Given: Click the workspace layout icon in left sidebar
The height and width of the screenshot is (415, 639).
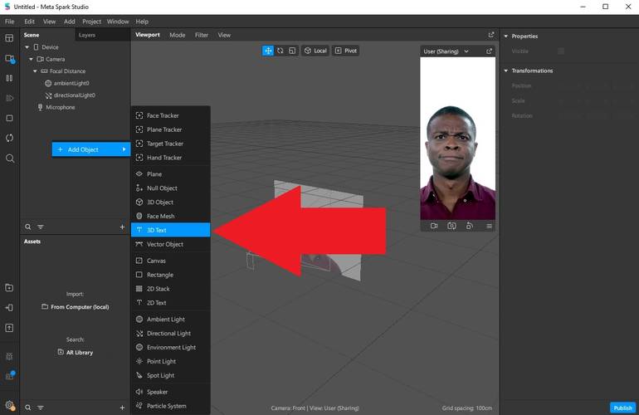Looking at the screenshot, I should pos(9,38).
